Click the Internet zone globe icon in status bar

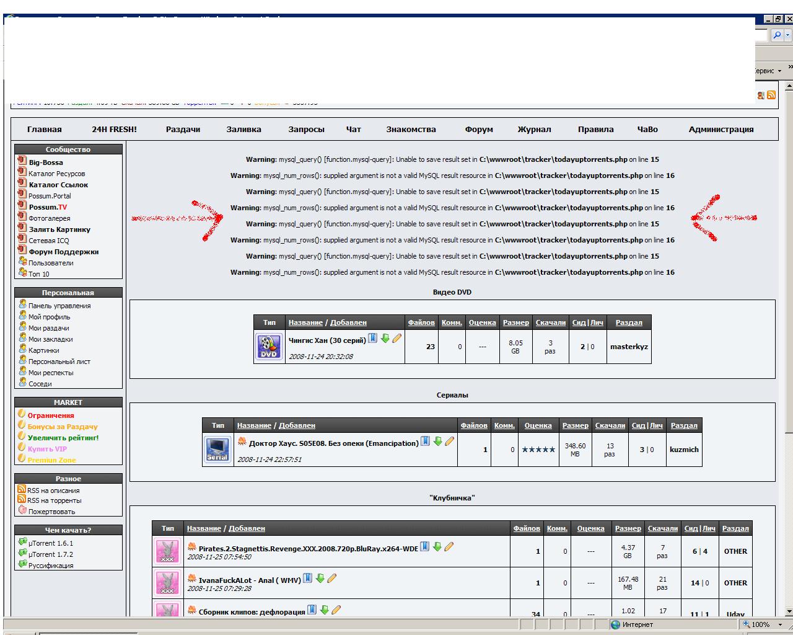point(615,624)
